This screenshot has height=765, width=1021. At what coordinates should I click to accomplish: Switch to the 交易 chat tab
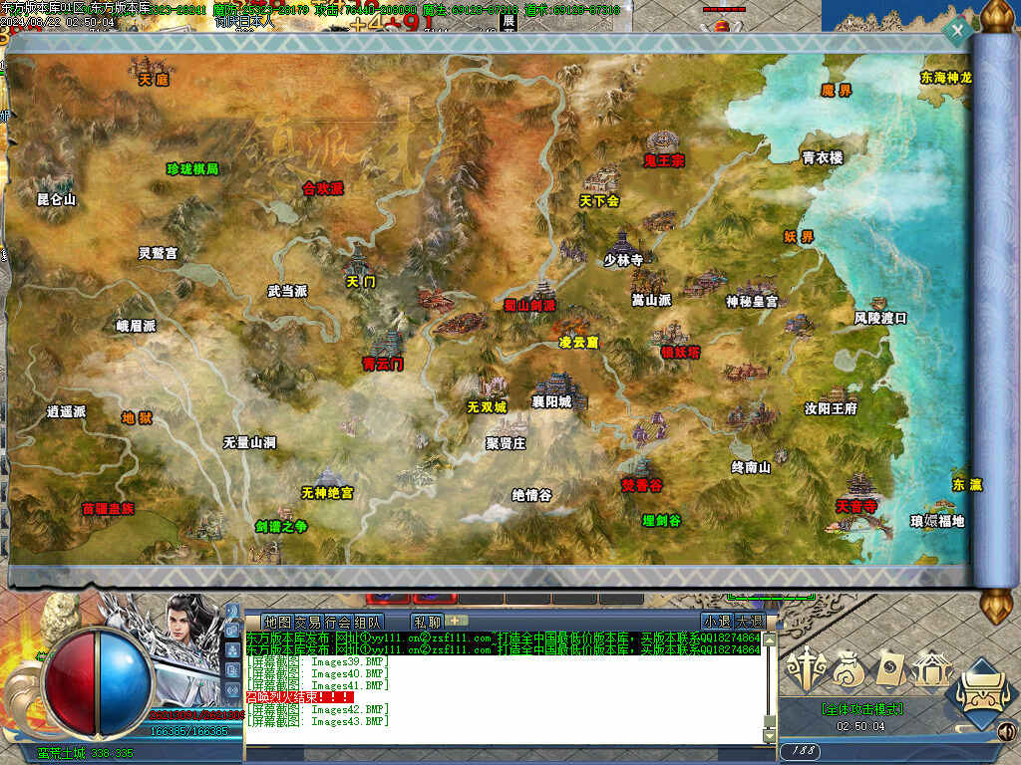308,623
